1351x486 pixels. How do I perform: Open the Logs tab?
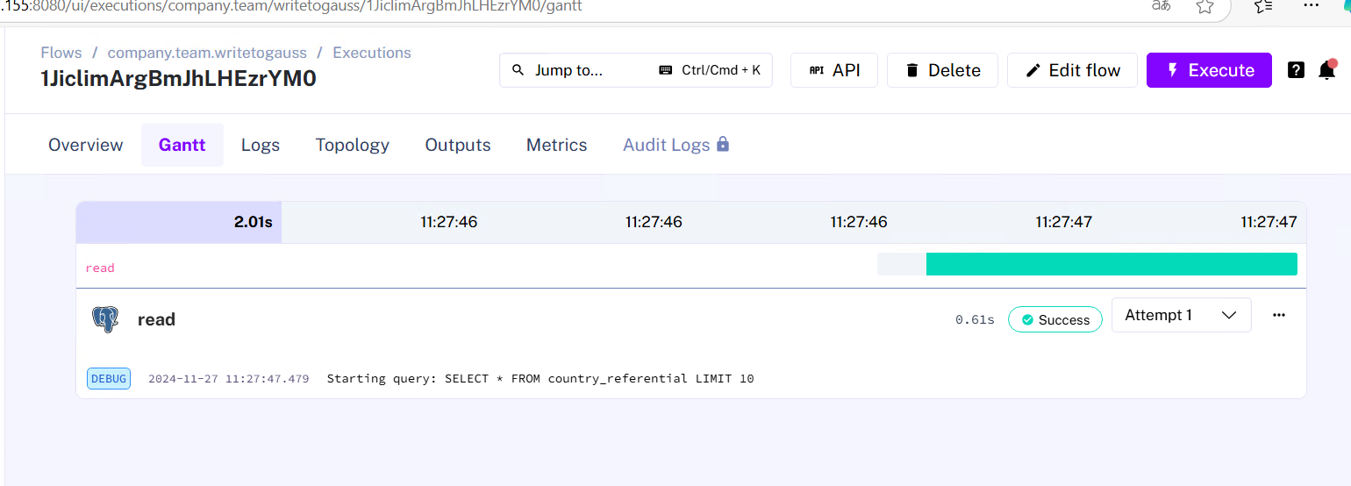[261, 145]
